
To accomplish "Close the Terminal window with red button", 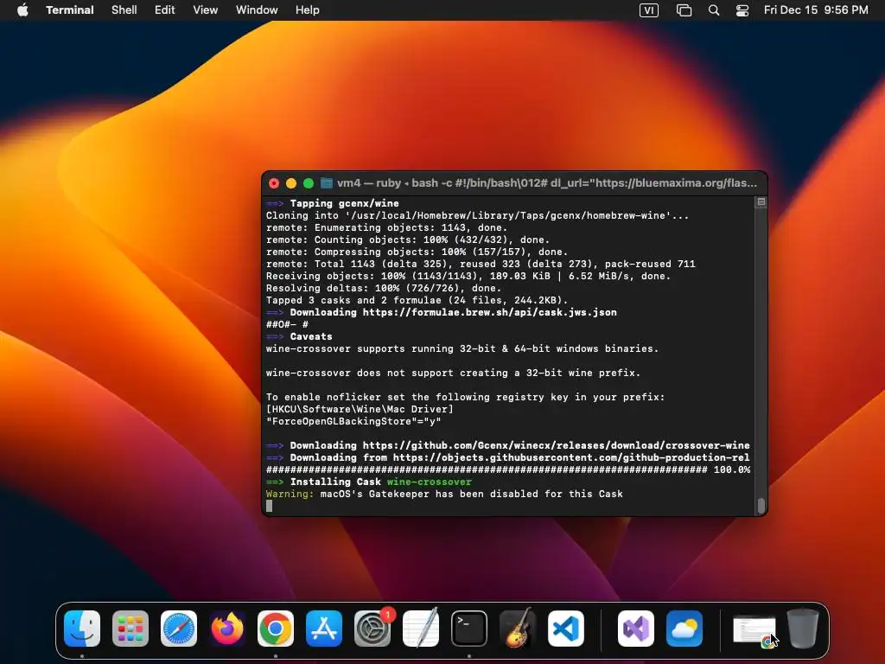I will coord(274,183).
